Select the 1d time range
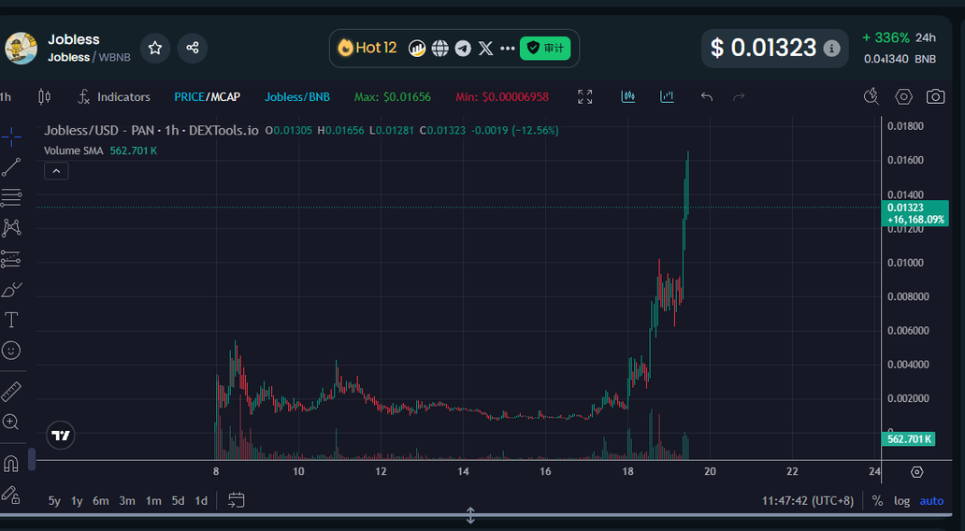The image size is (965, 531). 201,501
